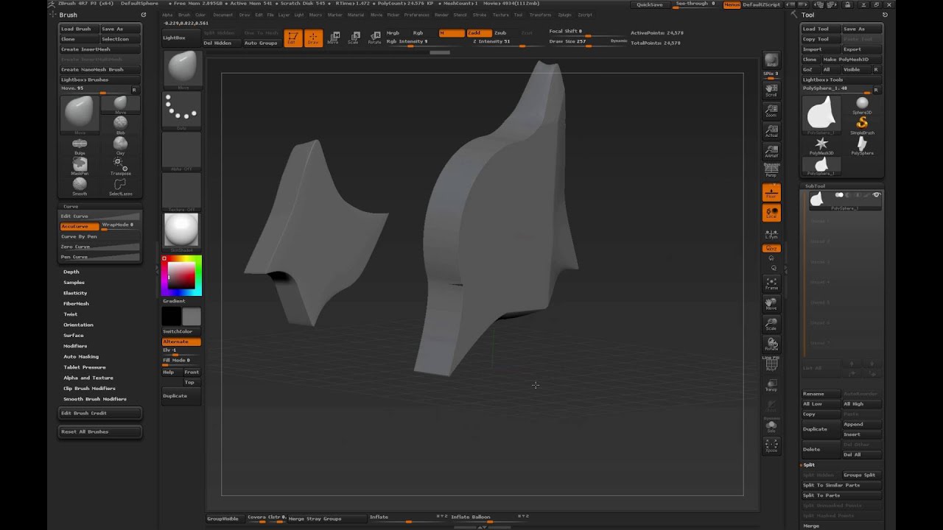
Task: Open the Zplugin menu
Action: click(x=566, y=15)
